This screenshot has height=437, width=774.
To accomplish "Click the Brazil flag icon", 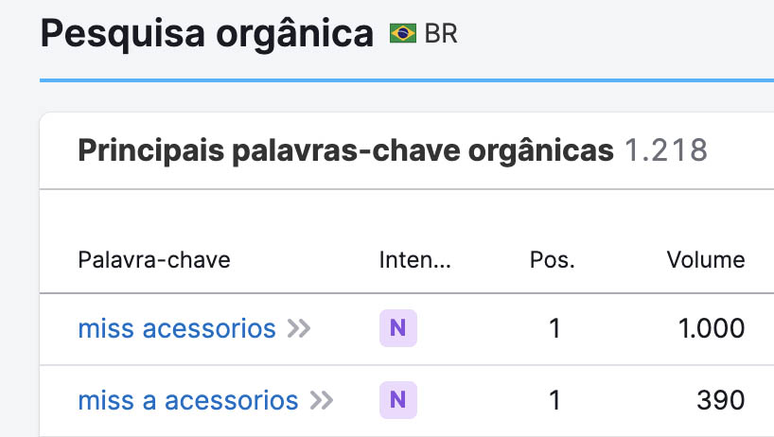I will (x=402, y=34).
